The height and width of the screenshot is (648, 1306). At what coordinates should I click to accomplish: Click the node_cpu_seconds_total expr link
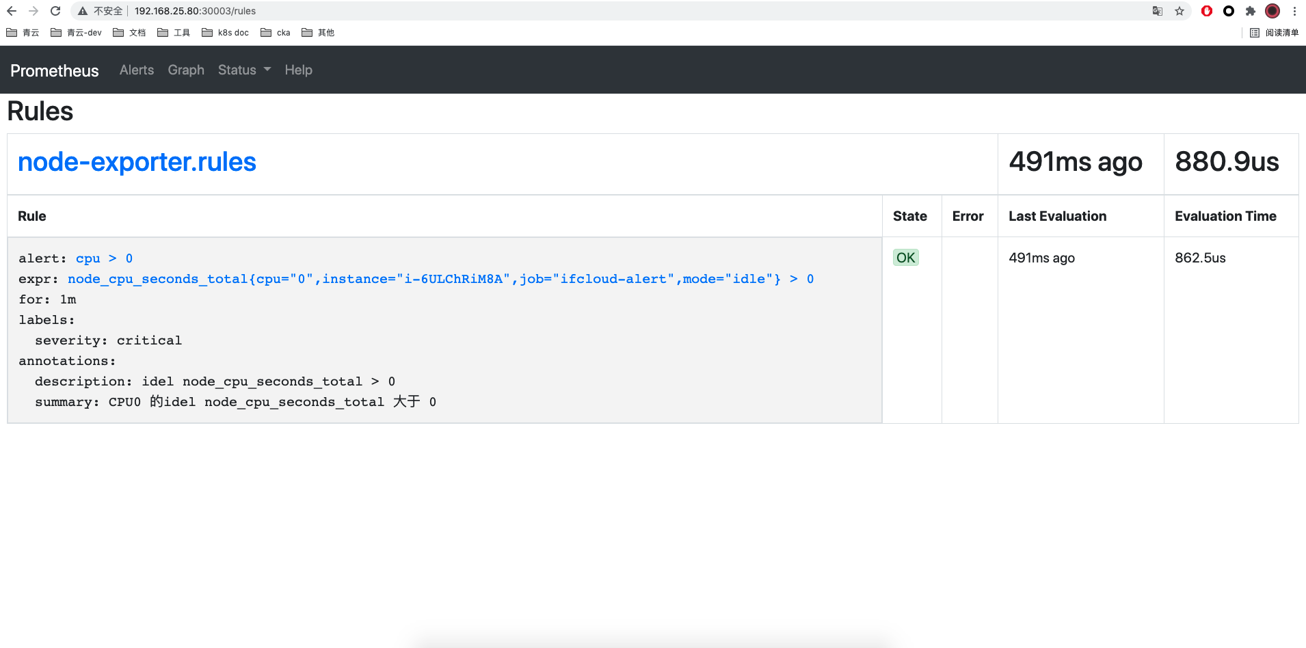pyautogui.click(x=440, y=279)
